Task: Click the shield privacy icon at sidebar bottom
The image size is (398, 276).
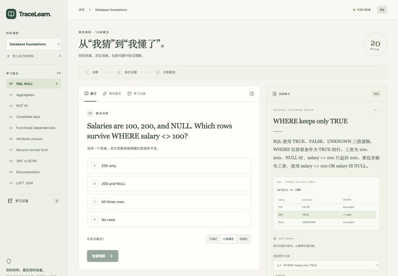Action: pos(8,261)
